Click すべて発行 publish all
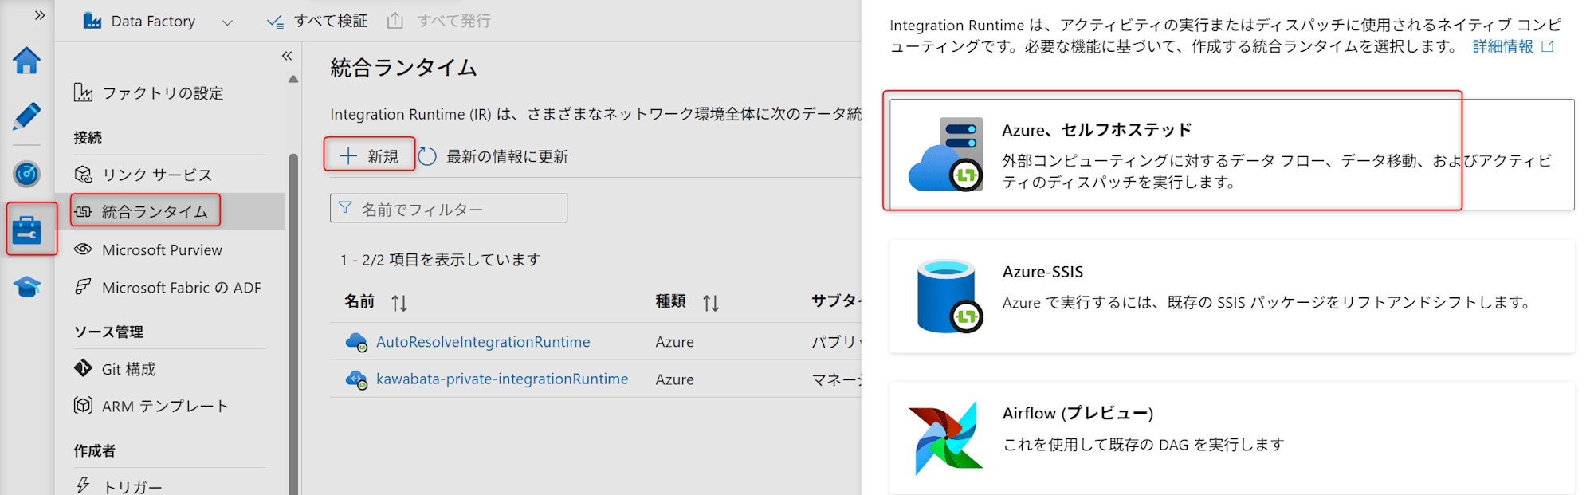 pyautogui.click(x=439, y=21)
